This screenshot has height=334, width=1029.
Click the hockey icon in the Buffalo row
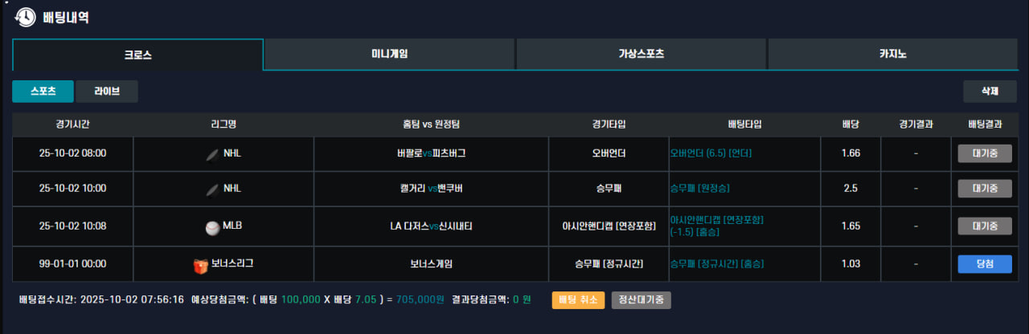click(212, 153)
